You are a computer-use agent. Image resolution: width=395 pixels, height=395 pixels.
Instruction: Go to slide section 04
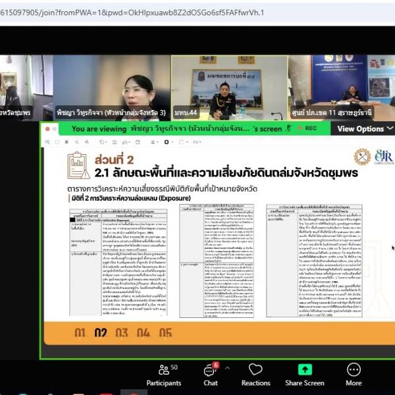point(144,332)
